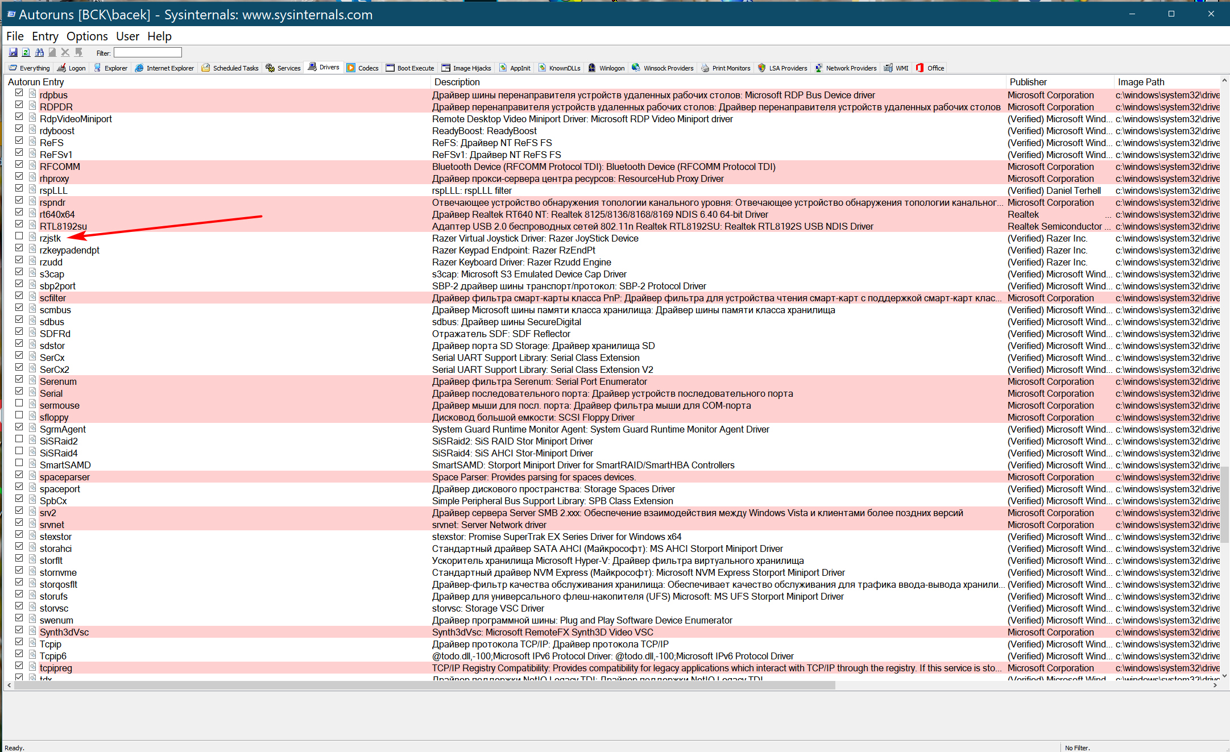Sort by Description column header
The image size is (1230, 752).
point(457,82)
